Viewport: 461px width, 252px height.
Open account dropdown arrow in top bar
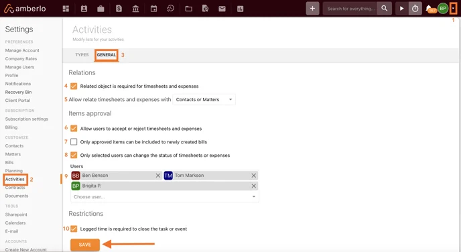(454, 9)
